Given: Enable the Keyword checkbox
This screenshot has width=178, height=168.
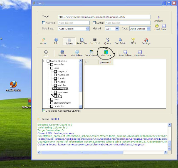Looking at the screenshot, I should [x=44, y=23].
